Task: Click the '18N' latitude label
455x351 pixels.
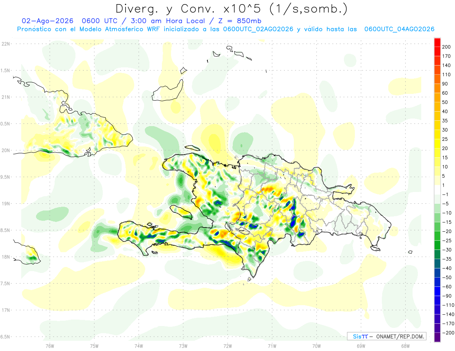Action: tap(6, 257)
